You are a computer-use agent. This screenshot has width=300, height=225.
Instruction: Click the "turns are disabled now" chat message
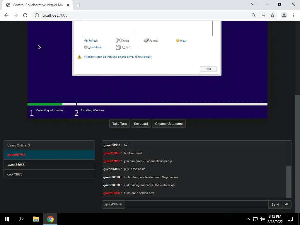coord(139,193)
